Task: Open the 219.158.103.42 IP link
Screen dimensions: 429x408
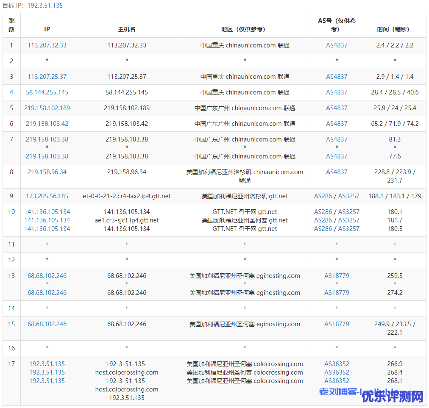Action: click(x=47, y=124)
